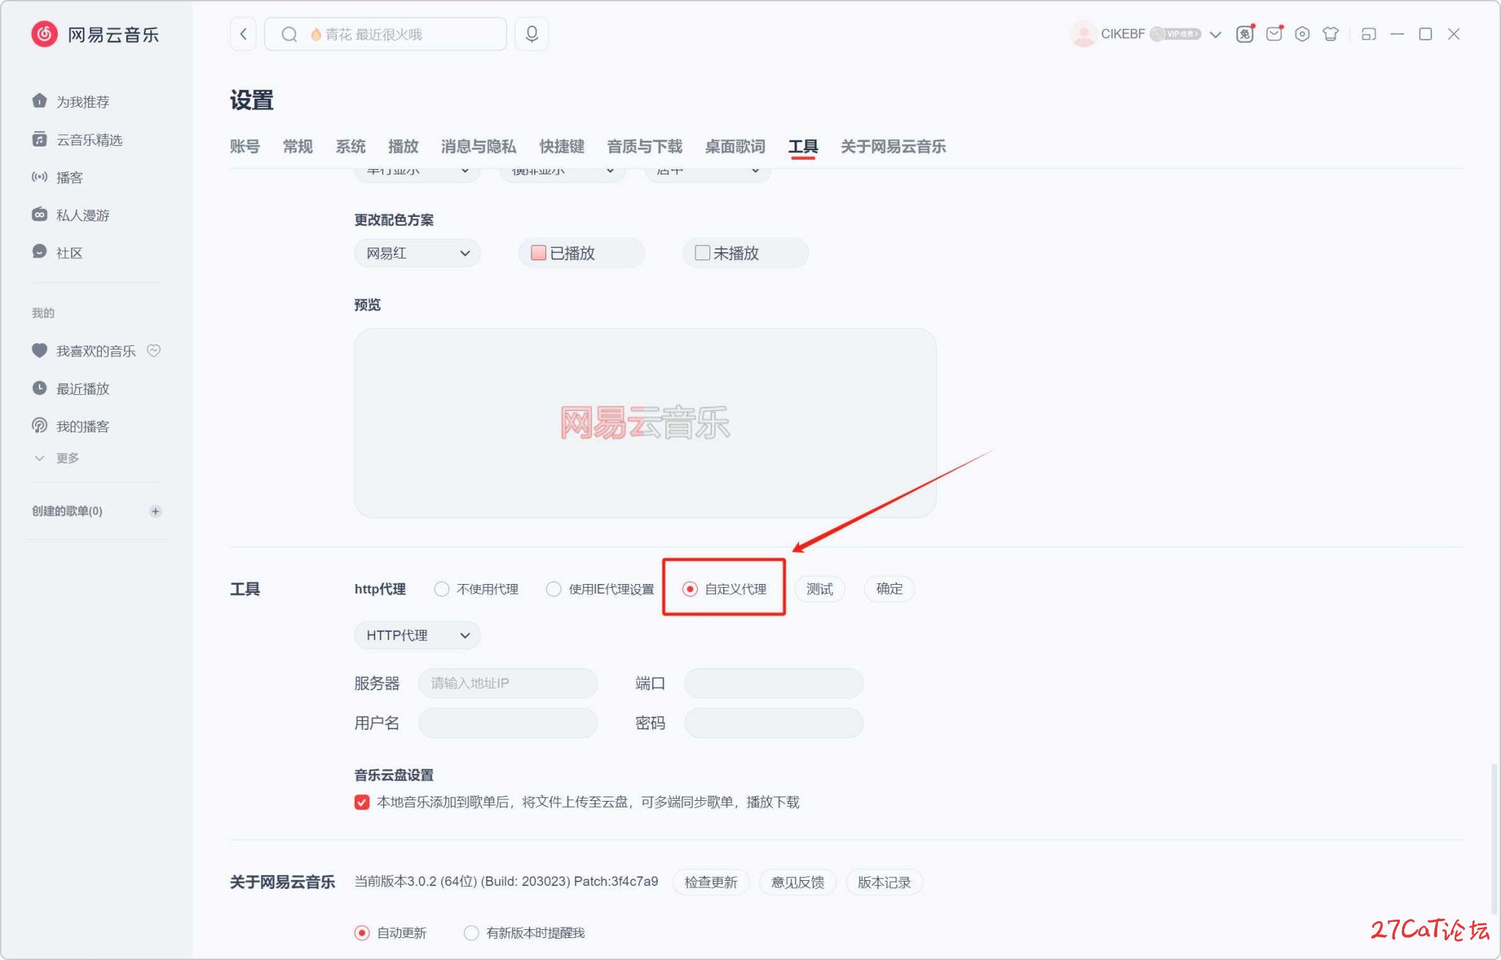1501x960 pixels.
Task: Click the 端口 input field
Action: [x=774, y=683]
